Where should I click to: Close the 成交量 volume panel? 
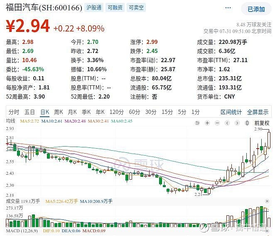[267, 201]
